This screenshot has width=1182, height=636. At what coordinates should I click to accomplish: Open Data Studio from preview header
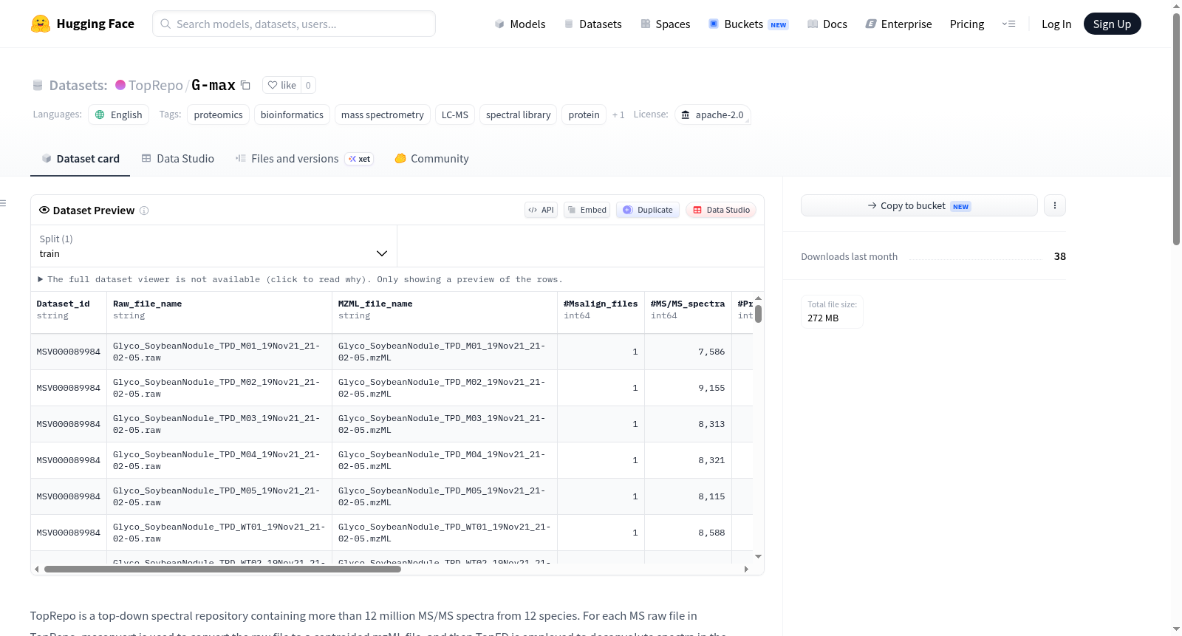tap(721, 210)
